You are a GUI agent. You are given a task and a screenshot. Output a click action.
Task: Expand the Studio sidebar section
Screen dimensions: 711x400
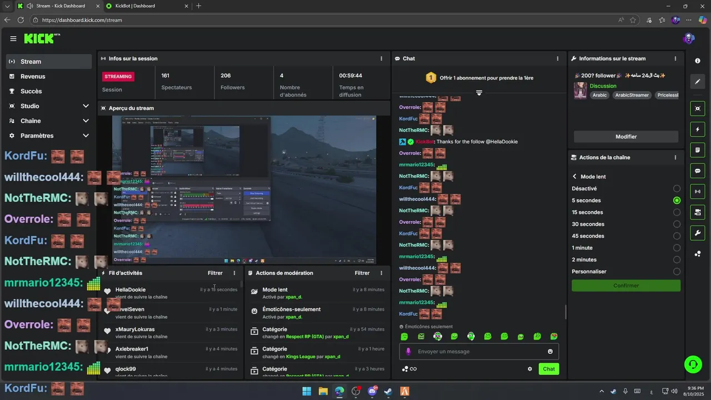point(49,106)
